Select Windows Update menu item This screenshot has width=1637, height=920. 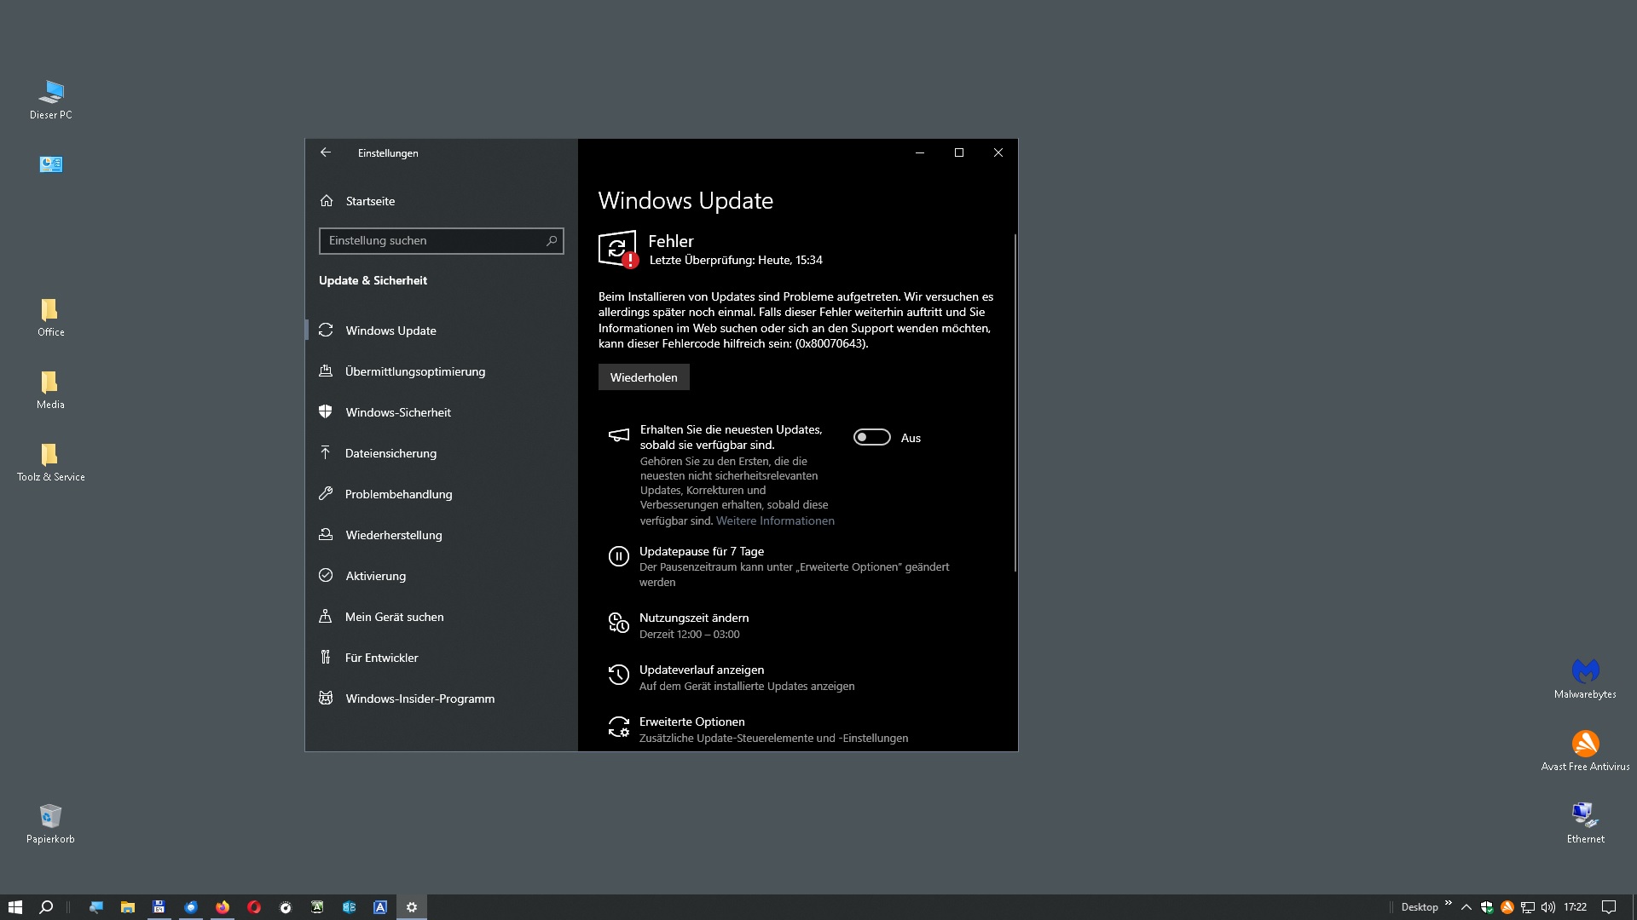click(391, 331)
